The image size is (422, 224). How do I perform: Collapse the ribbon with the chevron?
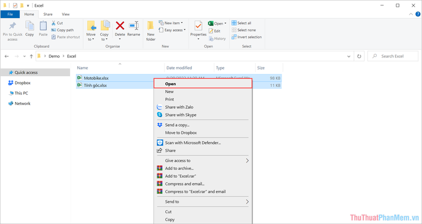[x=411, y=14]
